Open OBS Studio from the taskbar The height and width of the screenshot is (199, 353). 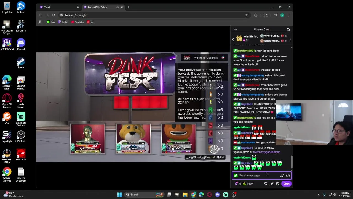pos(234,195)
